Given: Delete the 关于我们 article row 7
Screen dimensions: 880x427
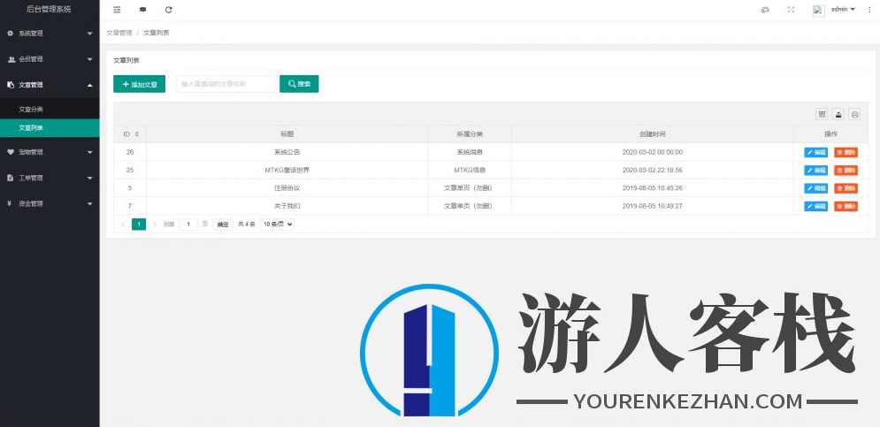Looking at the screenshot, I should pos(846,207).
